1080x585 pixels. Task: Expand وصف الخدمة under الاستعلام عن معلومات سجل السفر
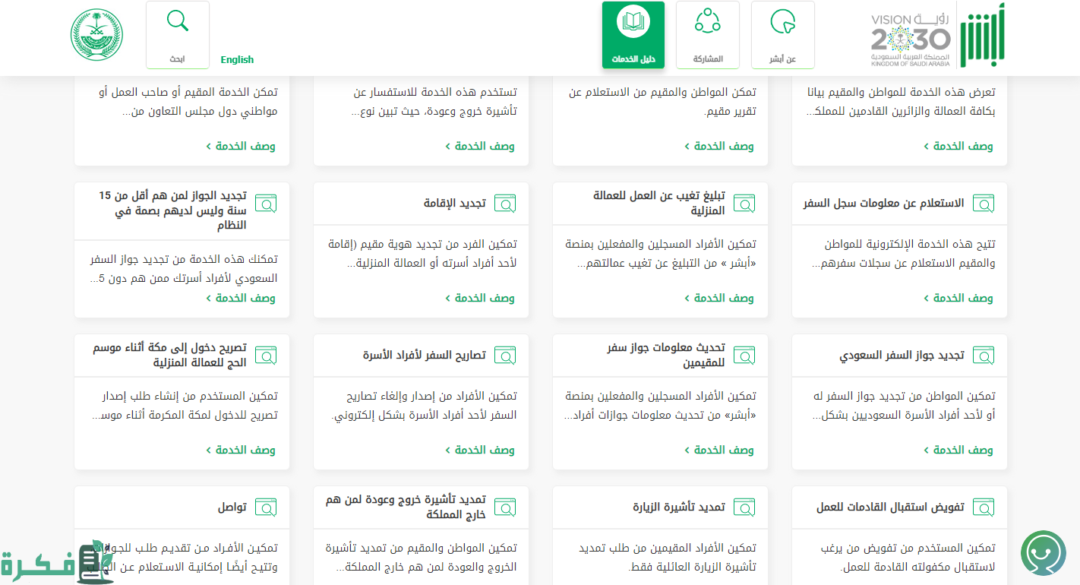(958, 298)
